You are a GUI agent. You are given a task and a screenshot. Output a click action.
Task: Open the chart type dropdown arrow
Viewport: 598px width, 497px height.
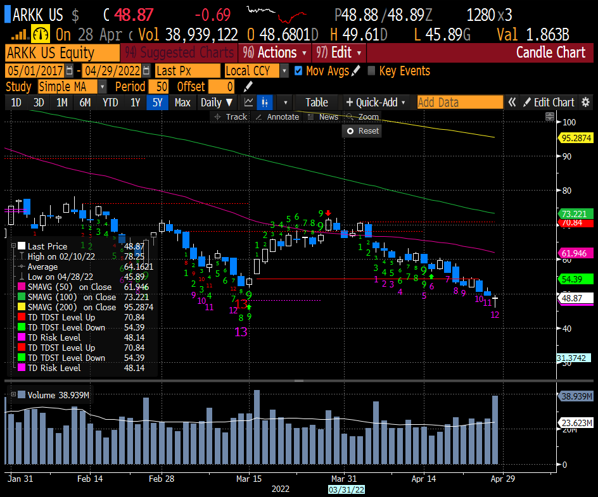click(285, 103)
